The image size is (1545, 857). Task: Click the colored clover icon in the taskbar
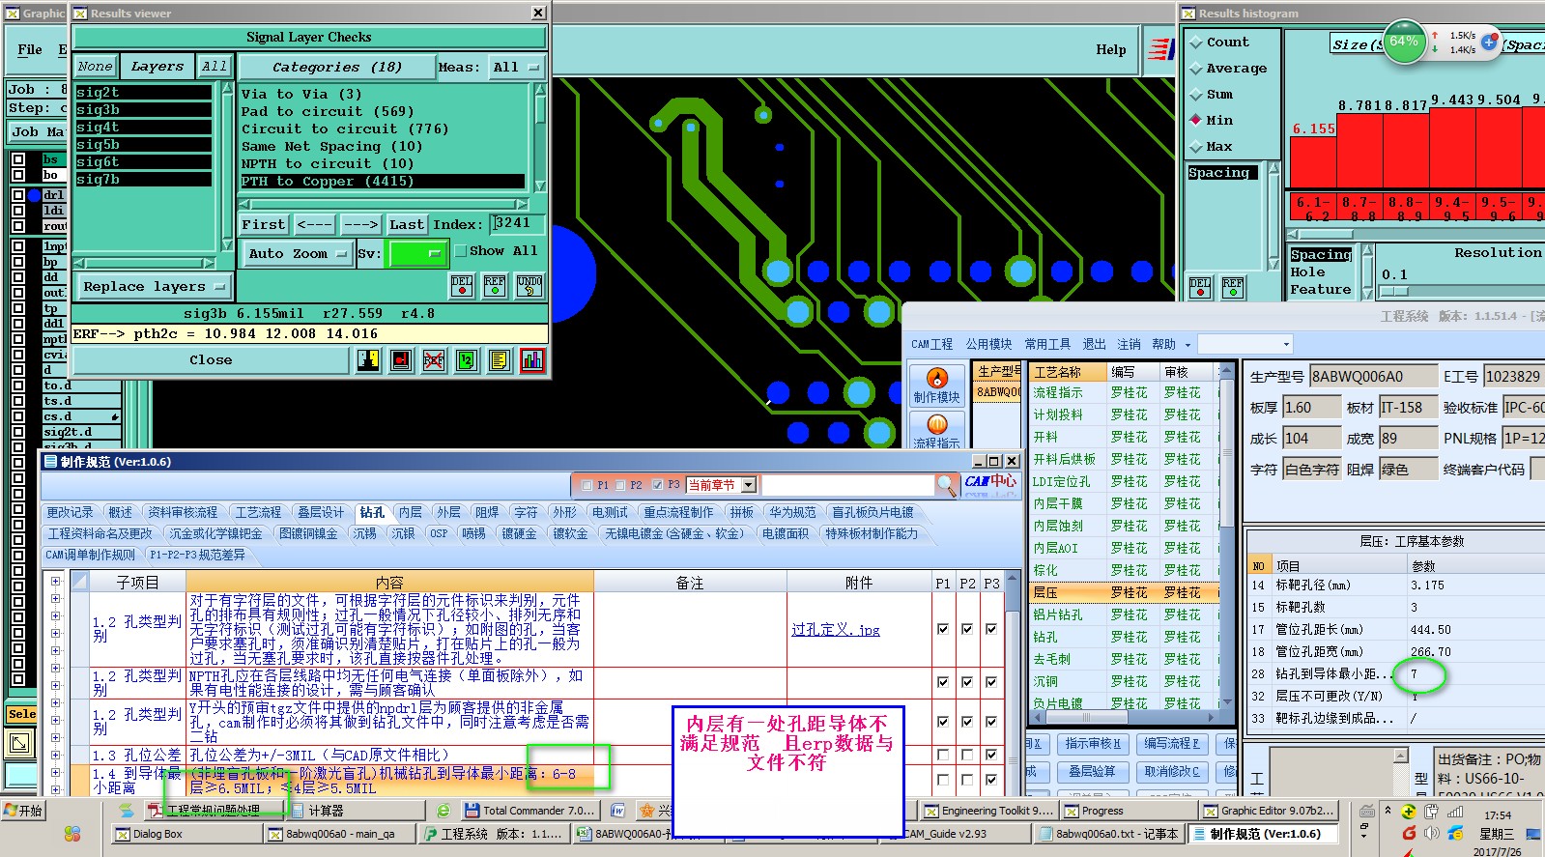72,833
